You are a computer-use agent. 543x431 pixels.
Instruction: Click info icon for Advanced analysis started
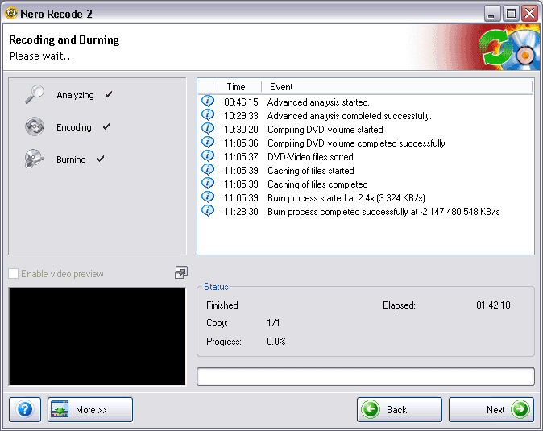coord(208,102)
